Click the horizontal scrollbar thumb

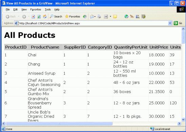pyautogui.click(x=59, y=124)
